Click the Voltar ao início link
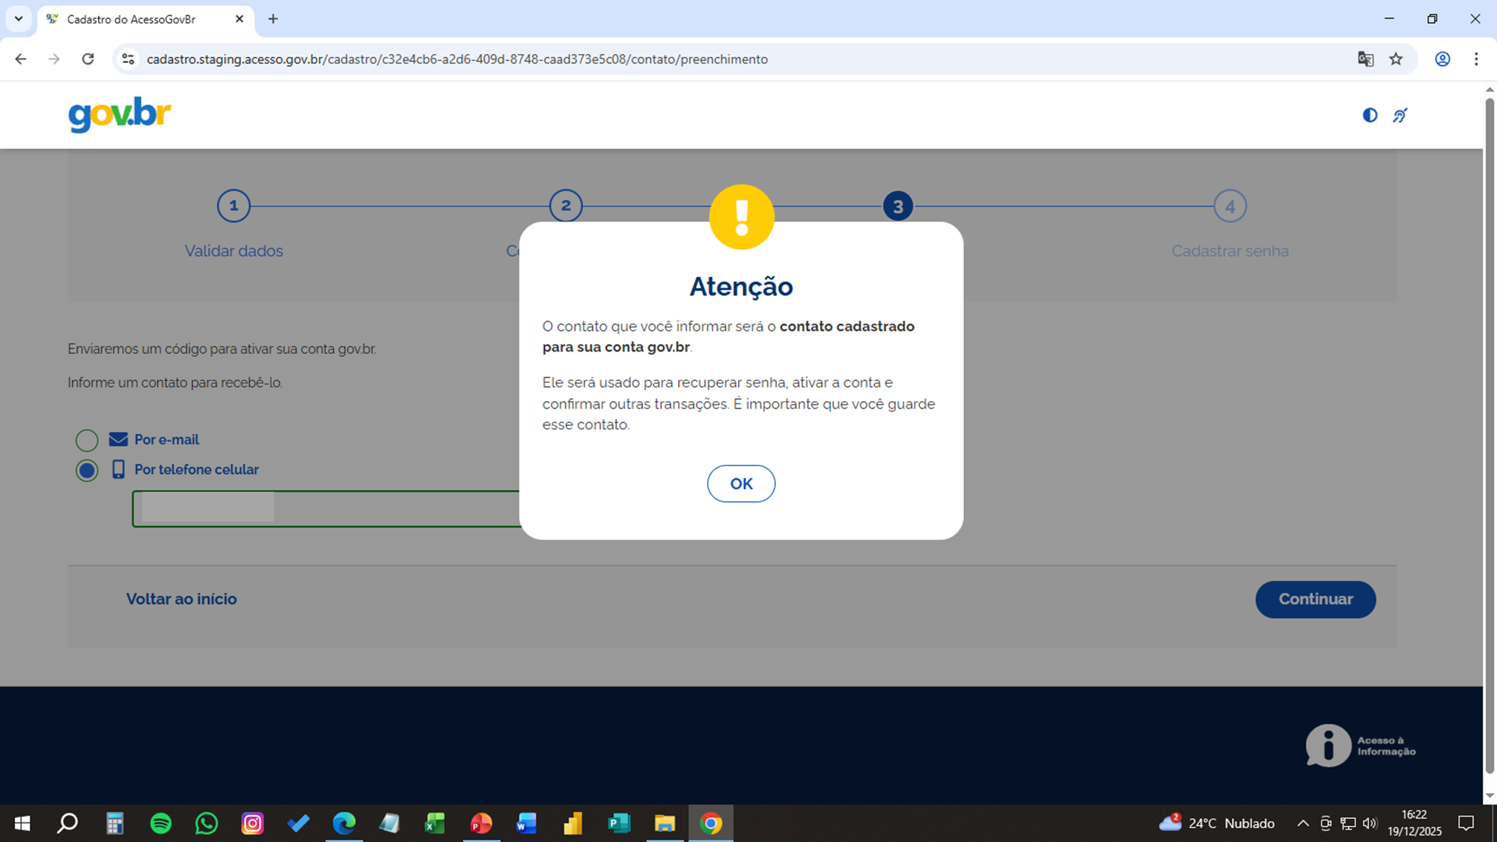The height and width of the screenshot is (842, 1497). pyautogui.click(x=181, y=599)
